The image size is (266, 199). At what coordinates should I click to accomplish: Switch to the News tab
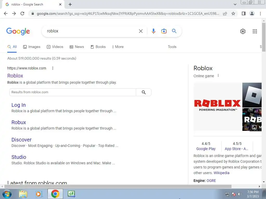tap(77, 47)
